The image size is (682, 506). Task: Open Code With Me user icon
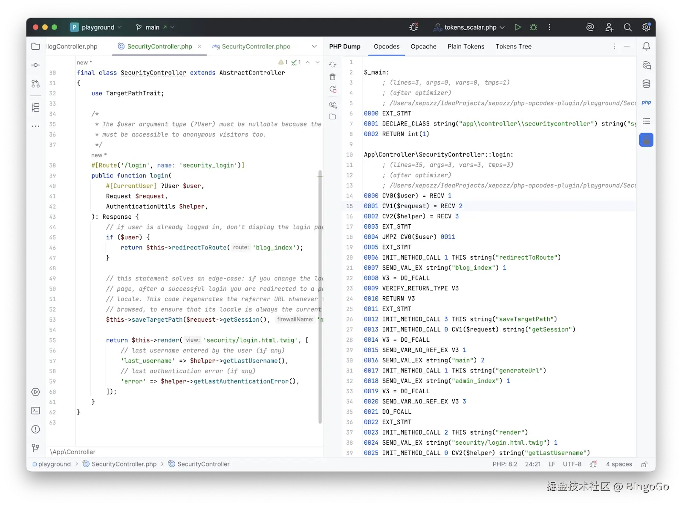[609, 27]
